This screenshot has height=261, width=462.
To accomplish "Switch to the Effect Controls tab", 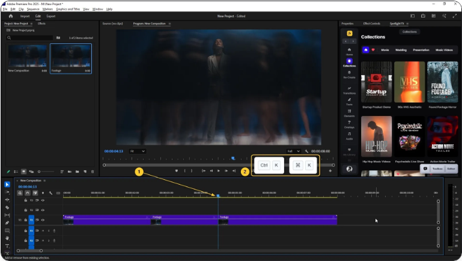I will (x=372, y=23).
